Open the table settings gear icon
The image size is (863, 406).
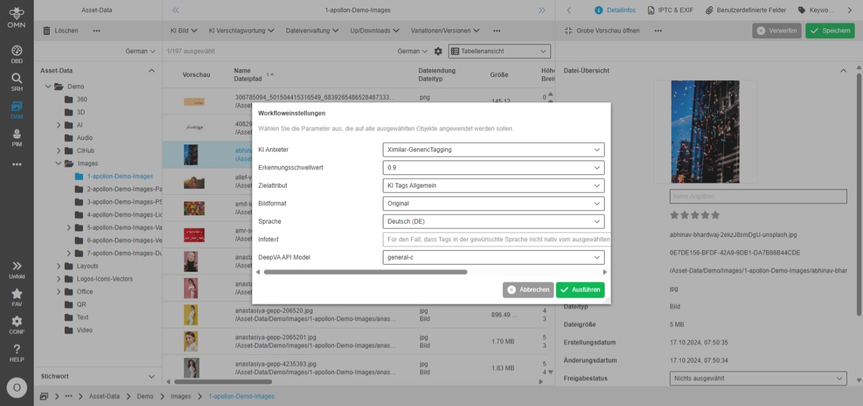[x=438, y=51]
